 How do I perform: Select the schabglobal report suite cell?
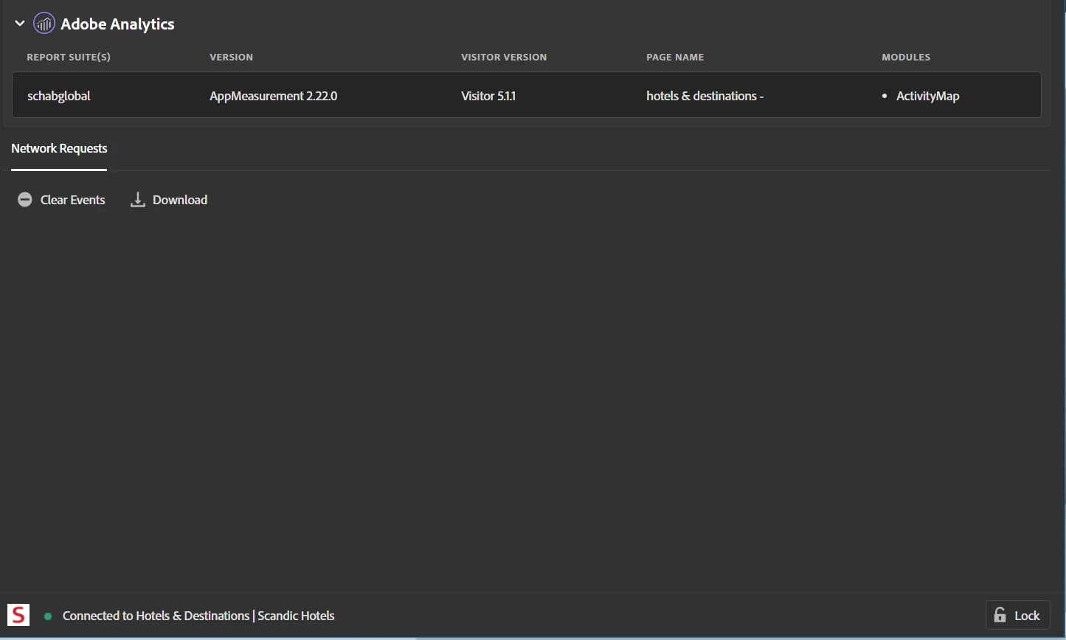click(x=59, y=96)
